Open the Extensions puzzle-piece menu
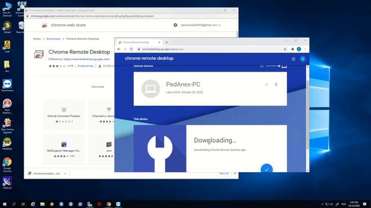371x208 pixels. 292,49
